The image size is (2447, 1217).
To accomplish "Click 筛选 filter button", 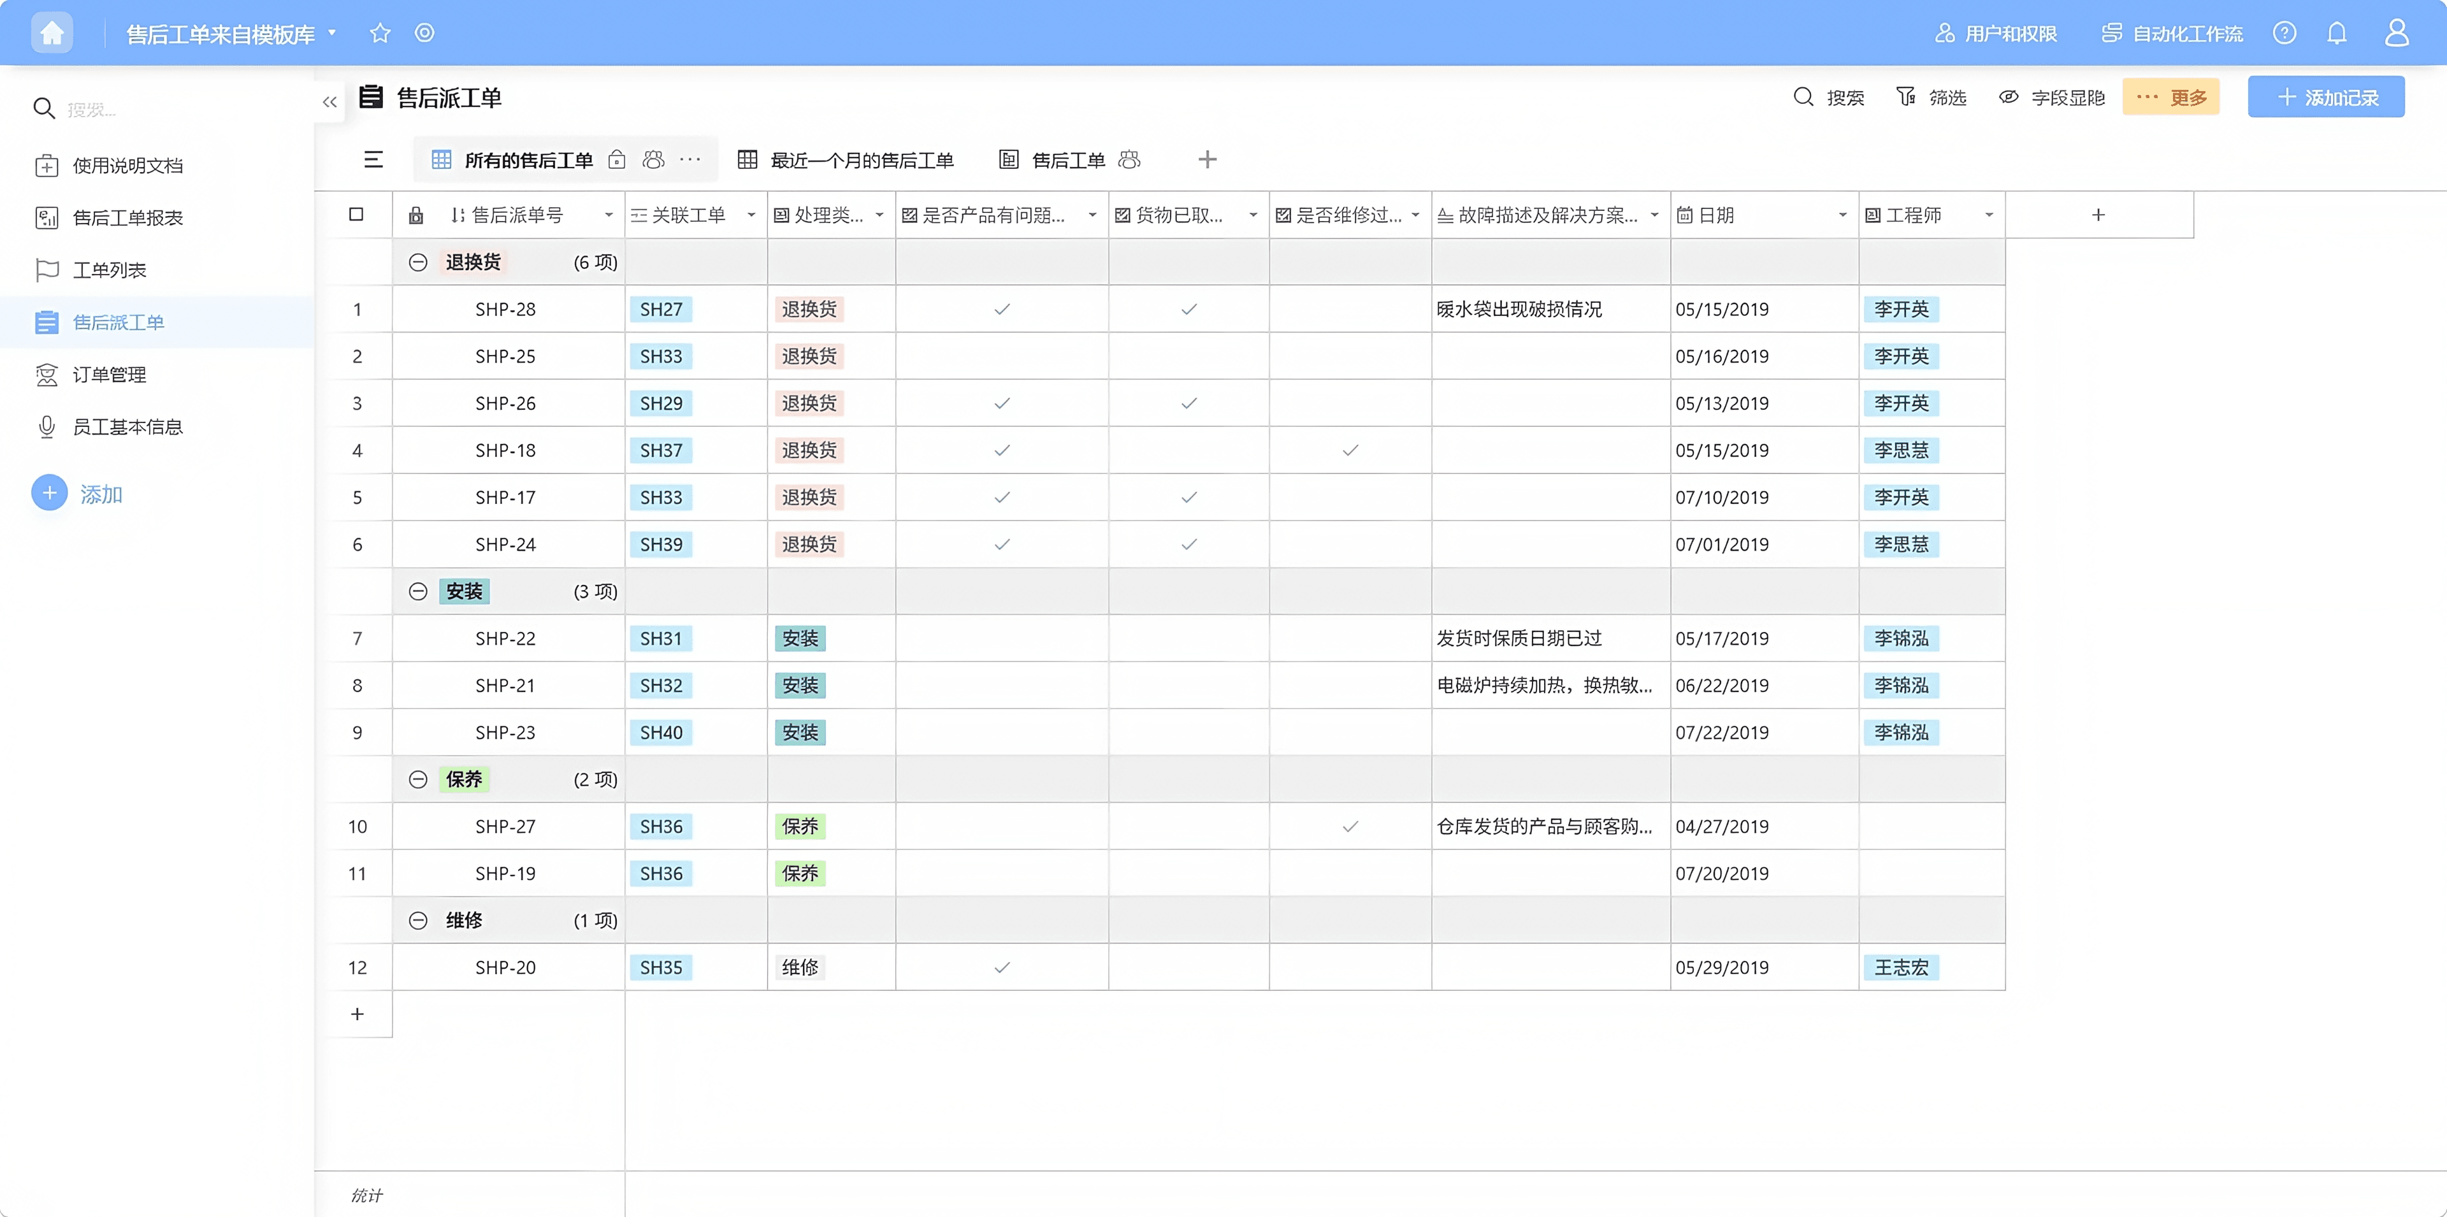I will coord(1931,98).
